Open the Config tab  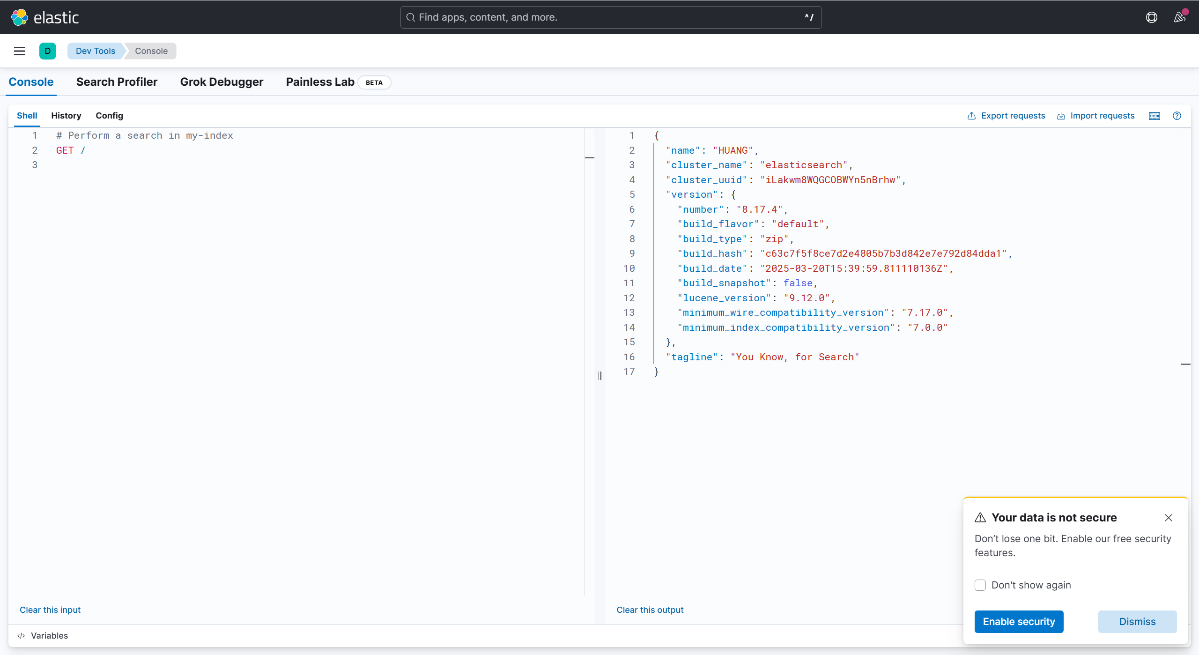[109, 116]
